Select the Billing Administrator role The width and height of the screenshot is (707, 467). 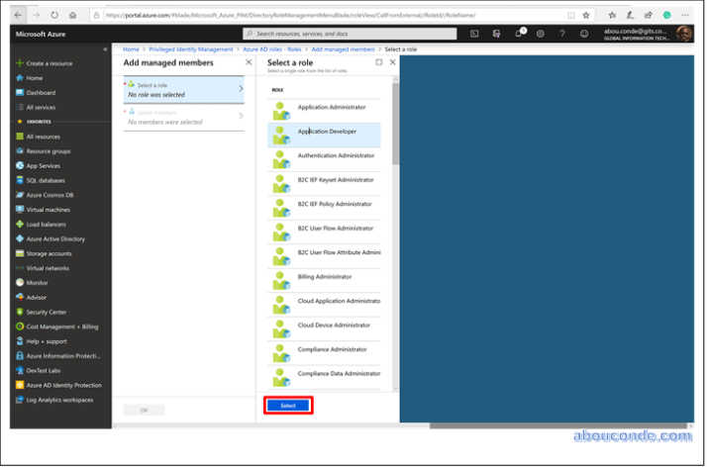coord(325,277)
